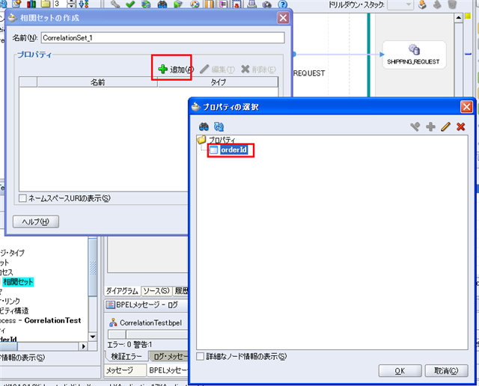Screen dimensions: 479x386
Task: Click the binoculars search icon in property dialog
Action: 203,126
